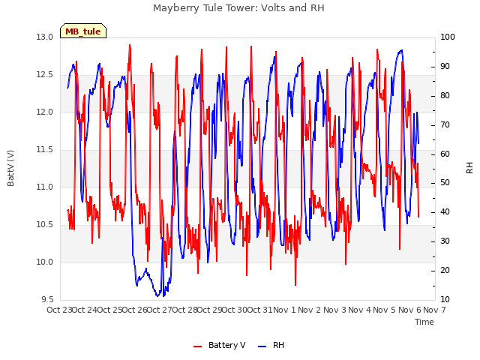Screen dimensions: 480x360
Task: Click the Nov 3 date tick label
Action: point(334,310)
